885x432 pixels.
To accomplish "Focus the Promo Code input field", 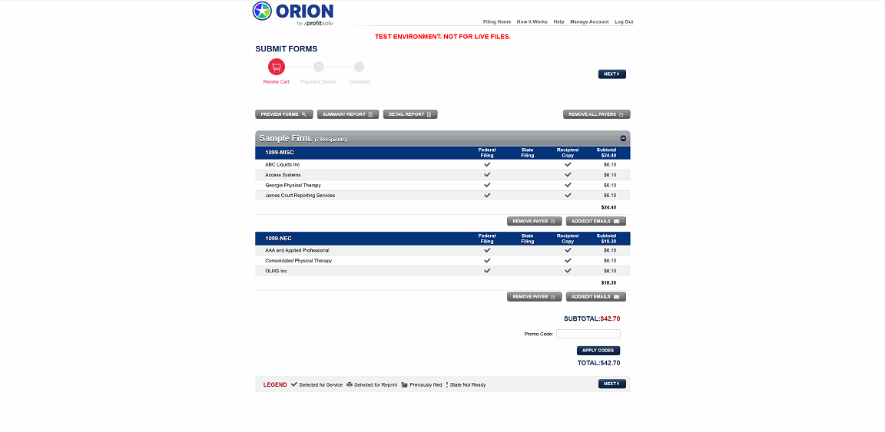I will [588, 334].
